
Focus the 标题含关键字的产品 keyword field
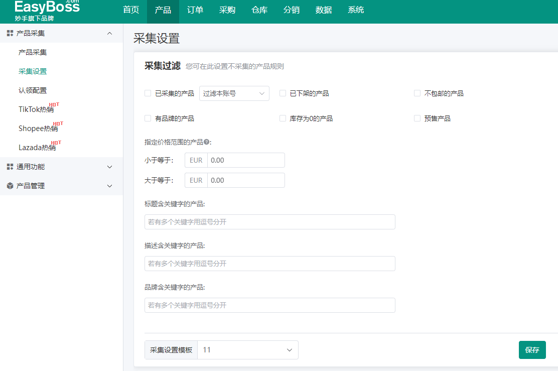coord(270,222)
